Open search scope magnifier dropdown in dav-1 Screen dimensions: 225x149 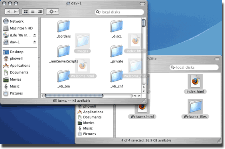click(x=98, y=12)
